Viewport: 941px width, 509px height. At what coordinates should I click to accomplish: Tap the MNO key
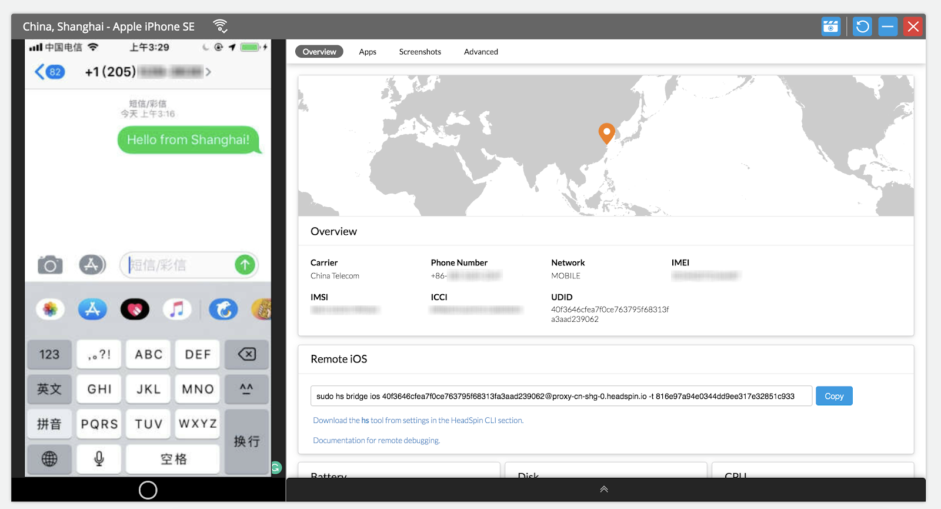pyautogui.click(x=198, y=389)
